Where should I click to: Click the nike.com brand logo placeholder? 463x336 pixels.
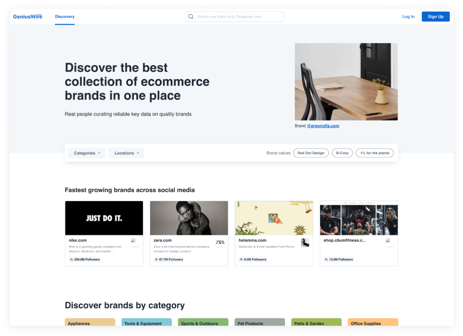tap(135, 242)
